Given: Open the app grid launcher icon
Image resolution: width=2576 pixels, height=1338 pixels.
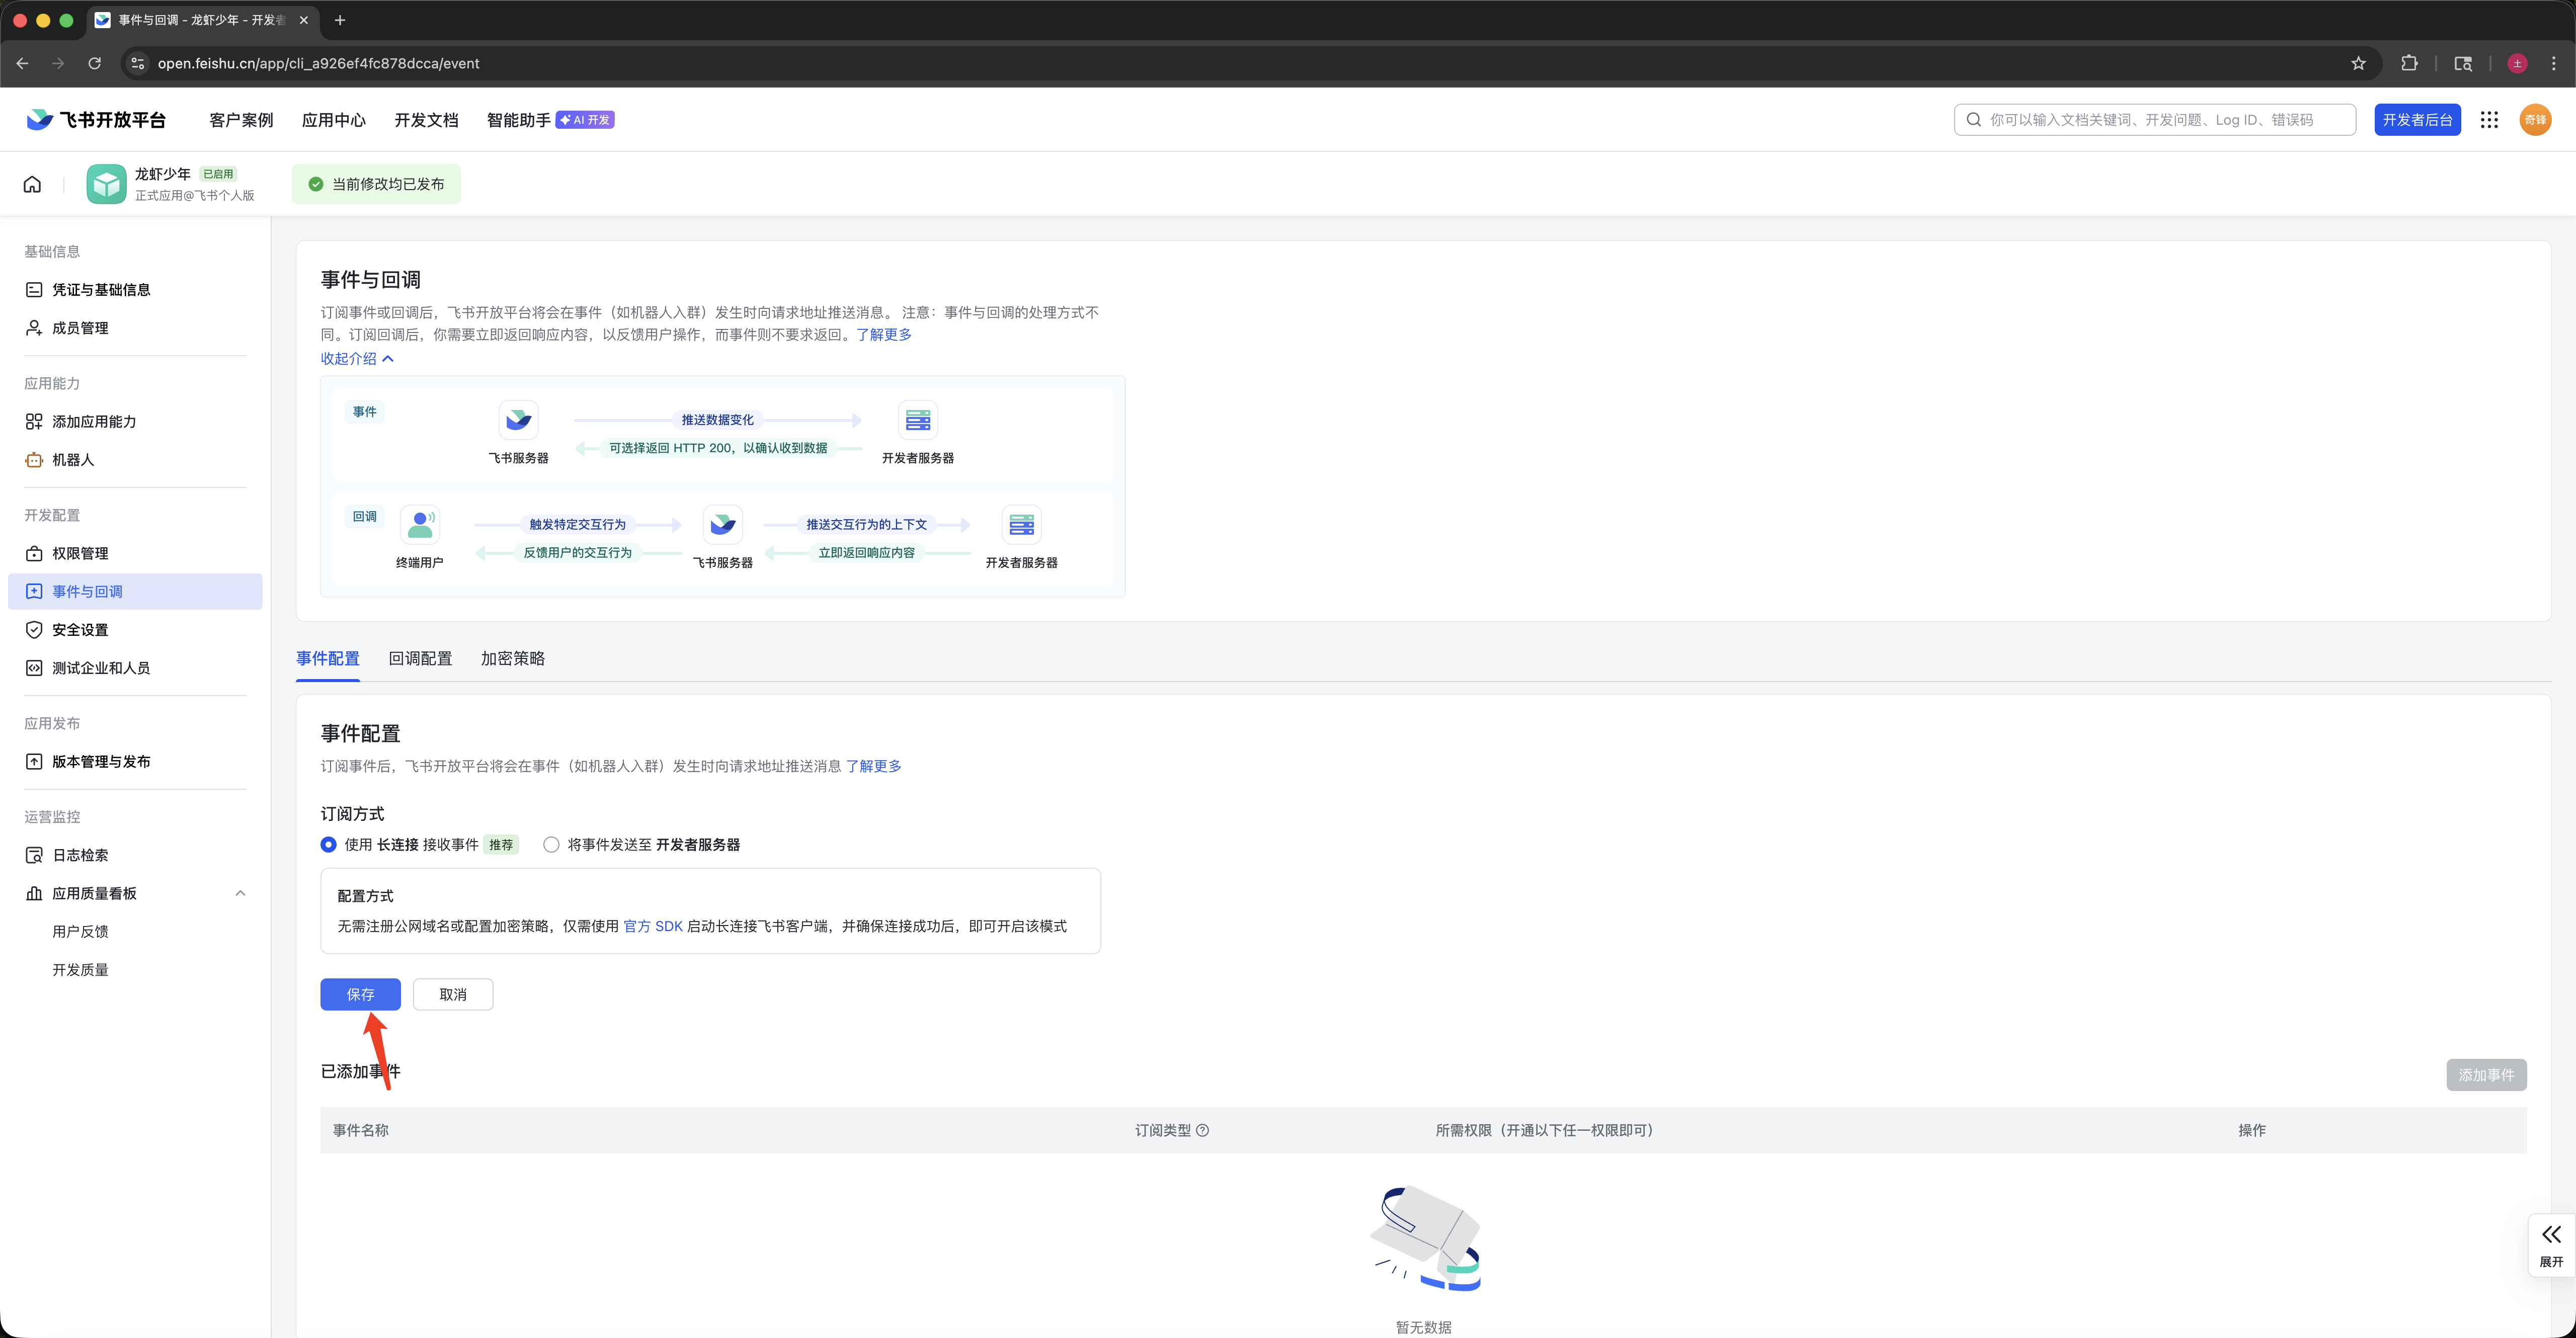Looking at the screenshot, I should click(x=2489, y=120).
